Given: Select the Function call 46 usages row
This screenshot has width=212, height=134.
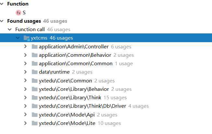Looking at the screenshot, I should point(42,30).
